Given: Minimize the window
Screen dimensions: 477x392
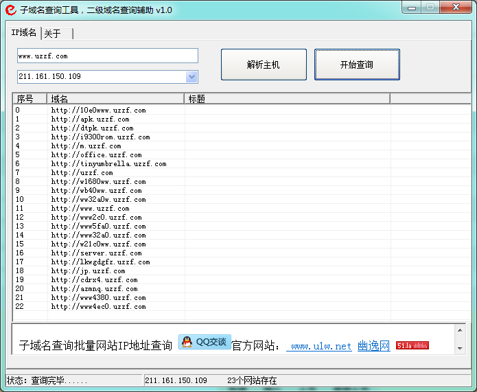Looking at the screenshot, I should click(412, 8).
